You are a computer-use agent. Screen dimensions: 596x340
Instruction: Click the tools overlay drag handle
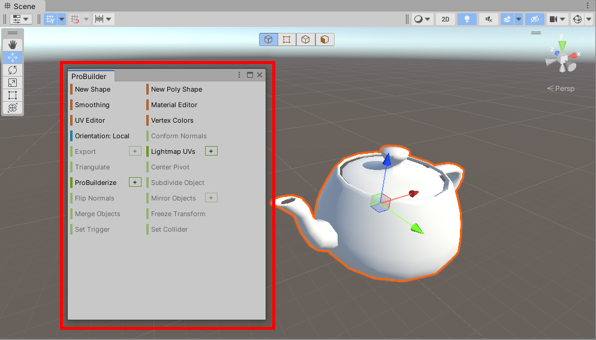pos(13,33)
